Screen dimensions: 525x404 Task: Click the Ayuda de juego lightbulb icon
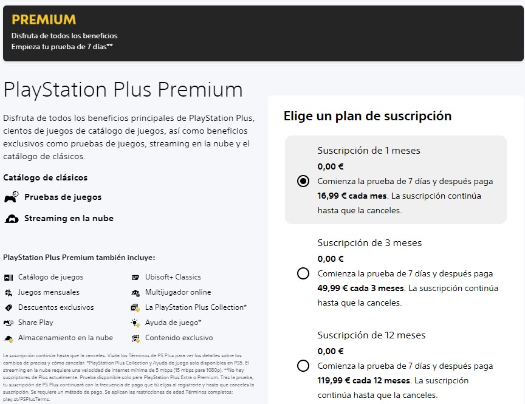(x=135, y=323)
